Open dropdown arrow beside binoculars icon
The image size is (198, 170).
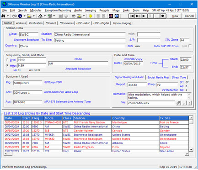(x=8, y=16)
